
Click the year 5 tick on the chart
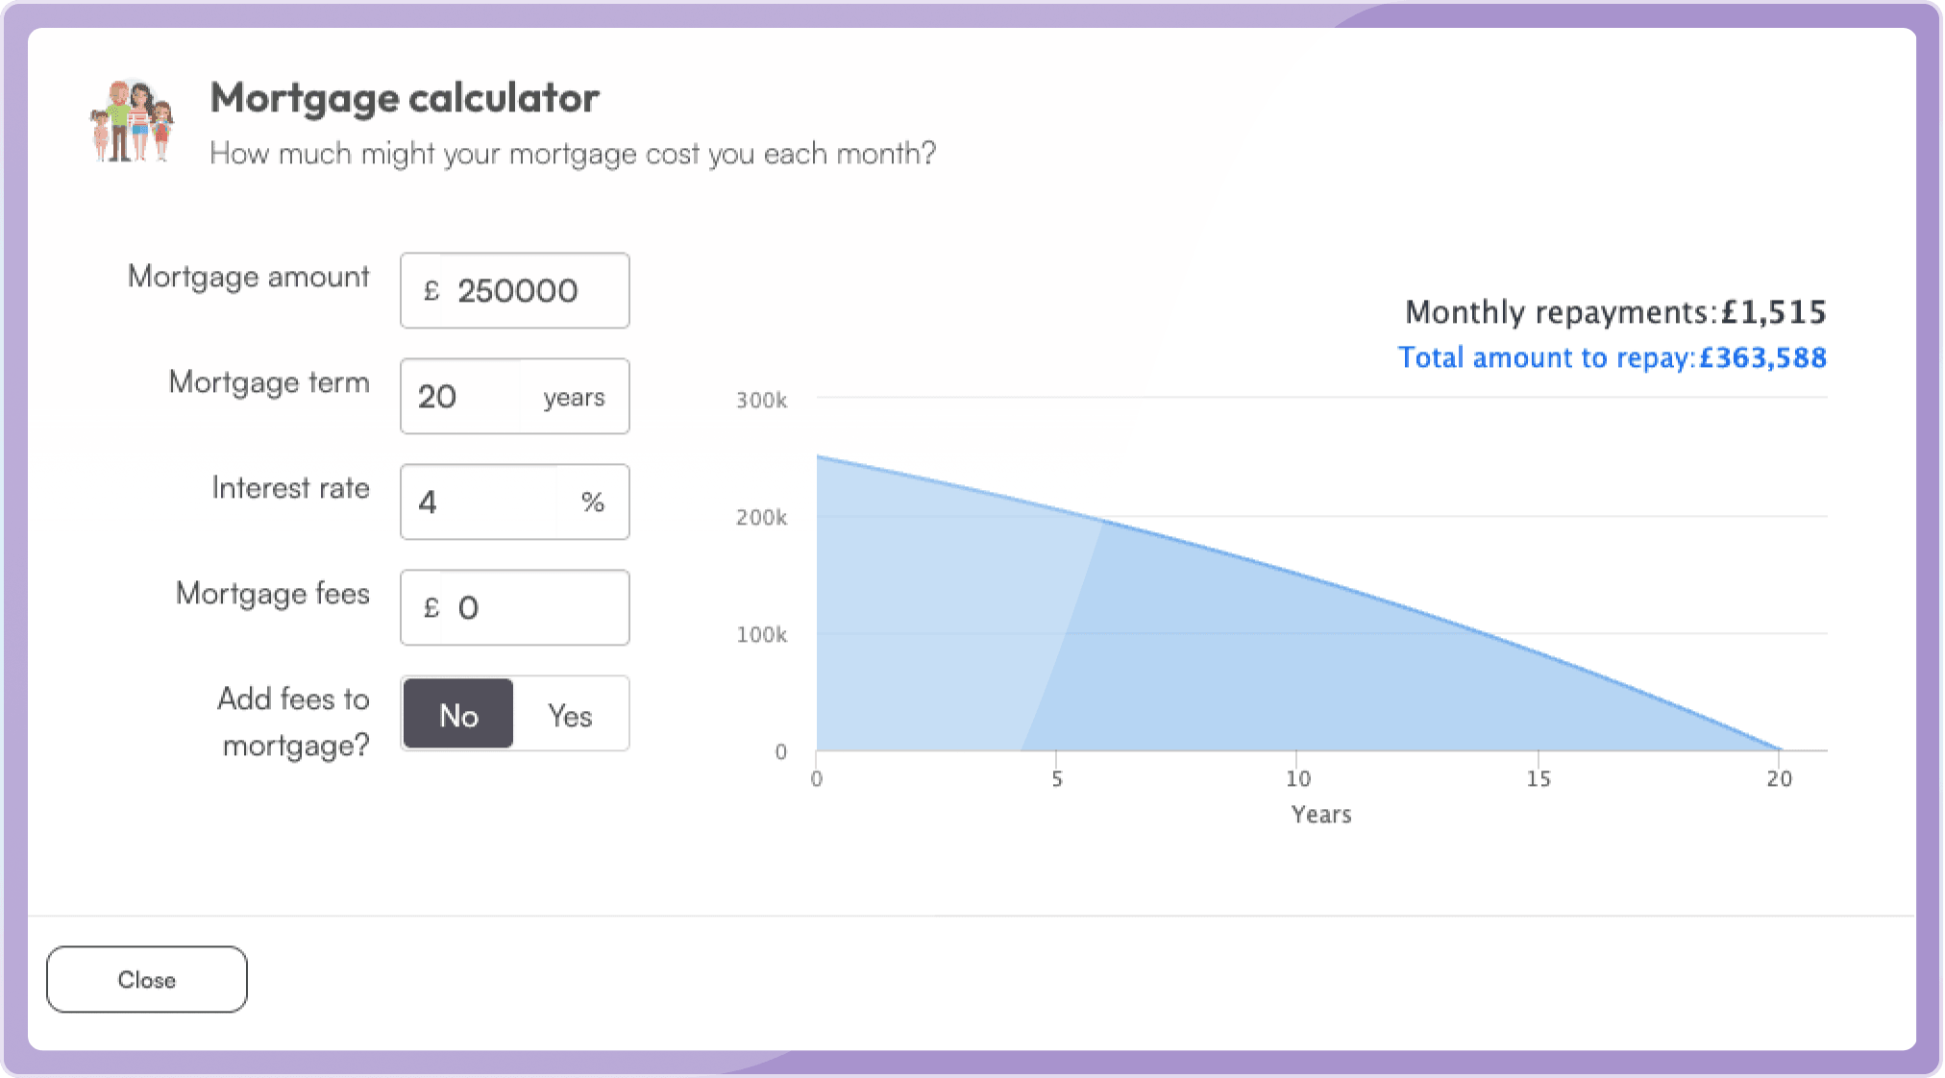click(1057, 778)
